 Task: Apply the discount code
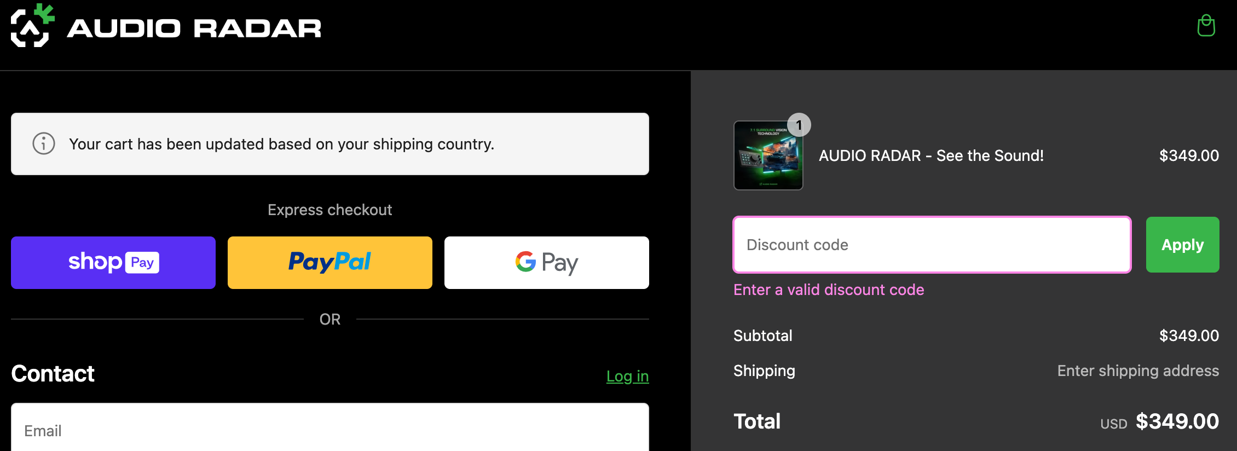tap(1183, 245)
